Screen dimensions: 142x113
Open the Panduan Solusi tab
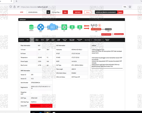107,40
